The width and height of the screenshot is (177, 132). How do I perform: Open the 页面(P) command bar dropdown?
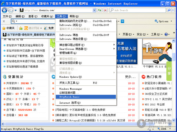[128, 34]
